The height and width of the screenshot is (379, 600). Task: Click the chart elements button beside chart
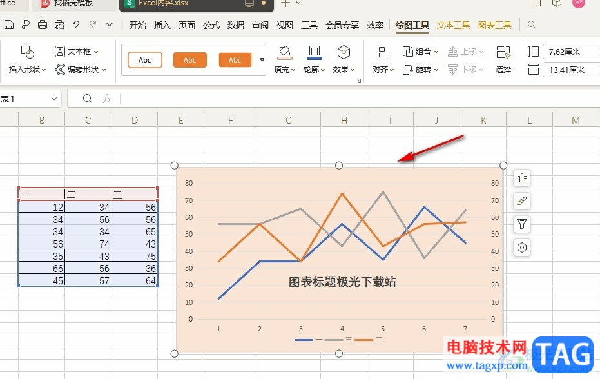(522, 179)
